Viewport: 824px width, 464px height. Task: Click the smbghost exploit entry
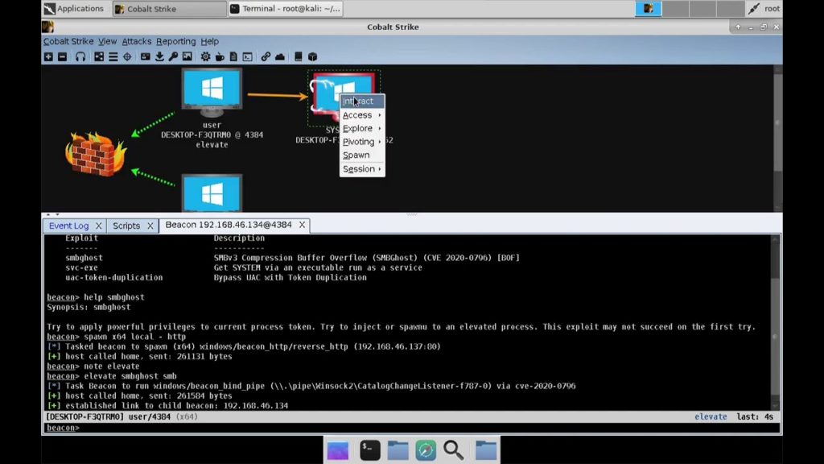(84, 258)
